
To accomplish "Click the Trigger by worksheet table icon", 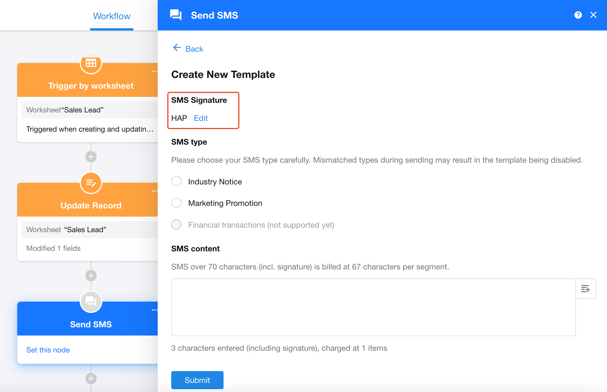I will coord(91,63).
